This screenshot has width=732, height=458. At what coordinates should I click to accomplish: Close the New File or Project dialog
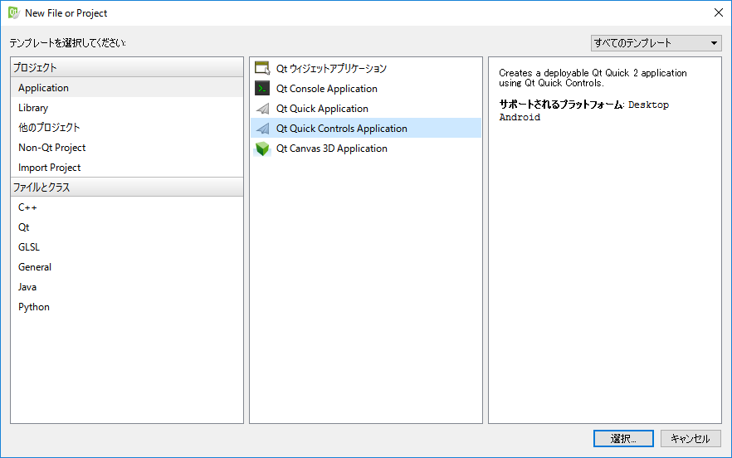tap(719, 12)
